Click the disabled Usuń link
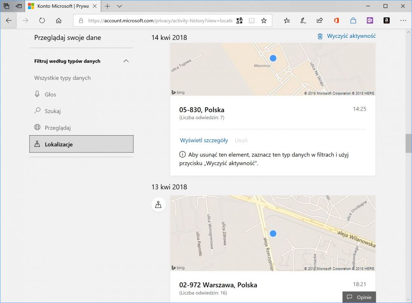The height and width of the screenshot is (303, 412). (241, 140)
